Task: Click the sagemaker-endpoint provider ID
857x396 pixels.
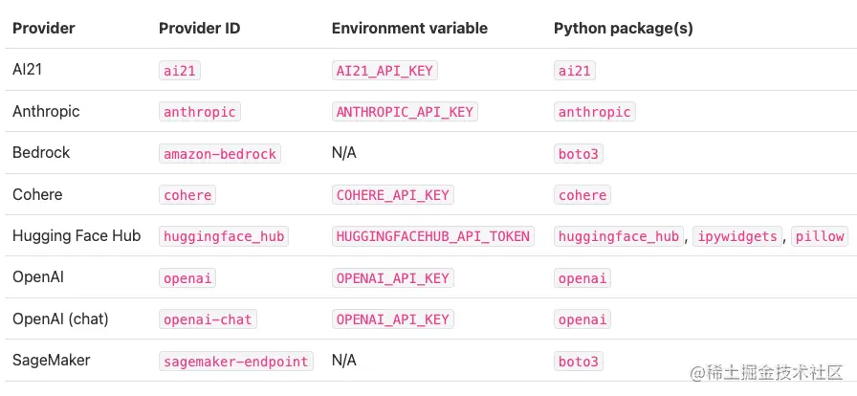Action: 236,361
